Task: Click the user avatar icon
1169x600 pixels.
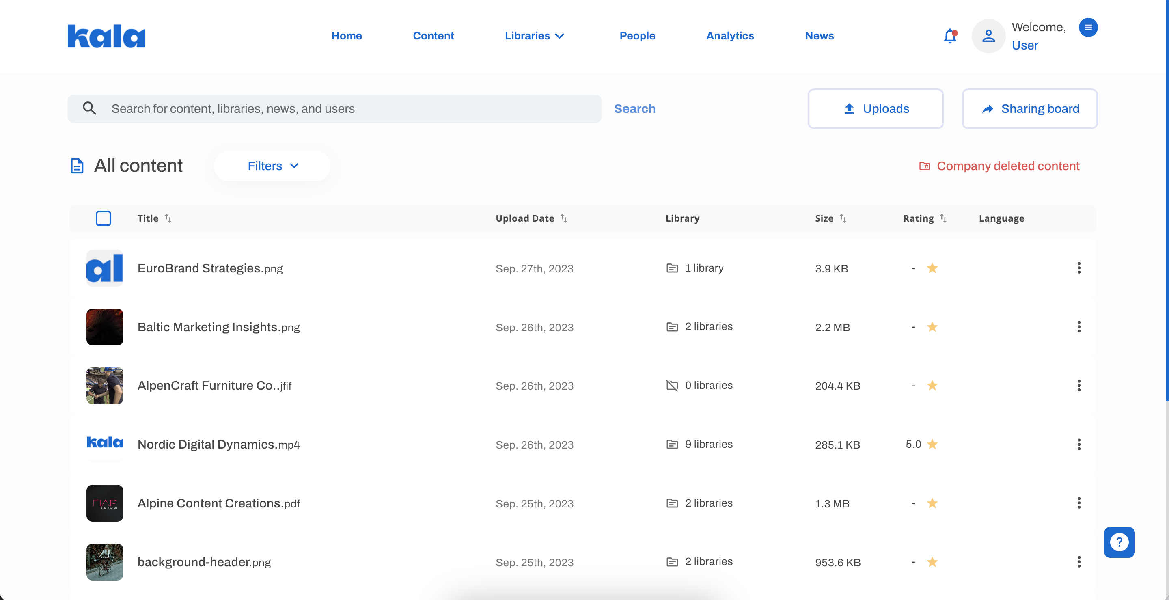Action: (x=988, y=36)
